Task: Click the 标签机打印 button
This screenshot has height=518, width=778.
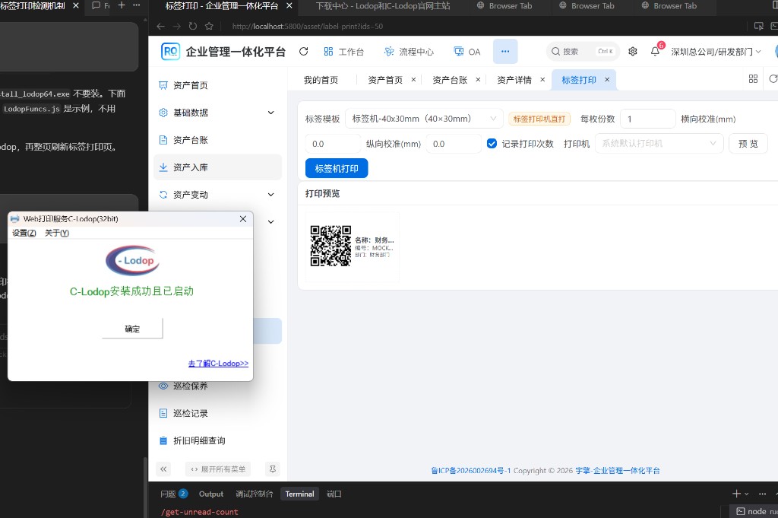Action: tap(337, 168)
